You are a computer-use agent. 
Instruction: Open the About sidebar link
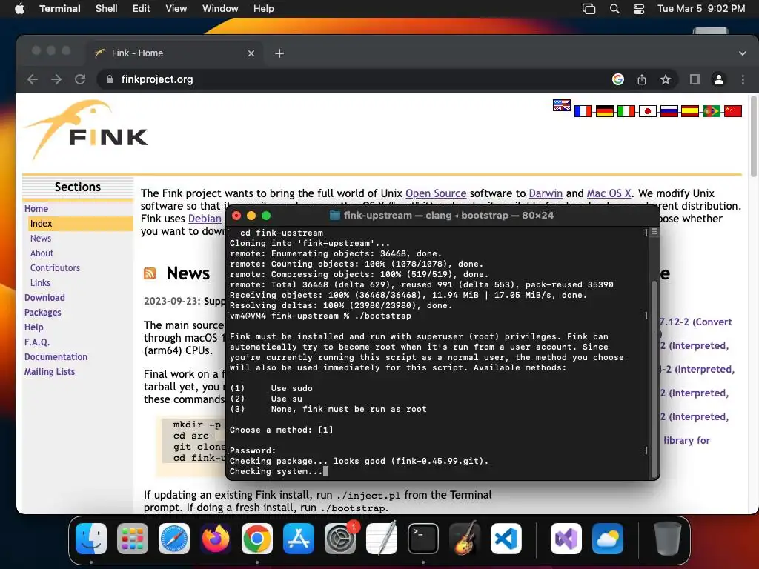click(x=42, y=253)
